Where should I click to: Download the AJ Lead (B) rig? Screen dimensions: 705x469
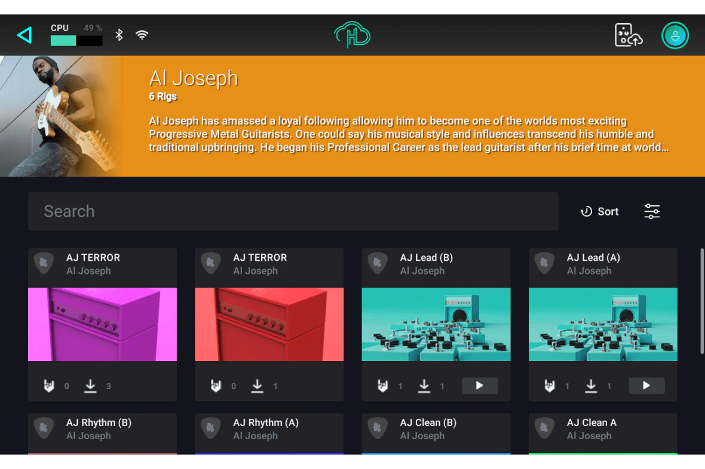click(x=424, y=386)
